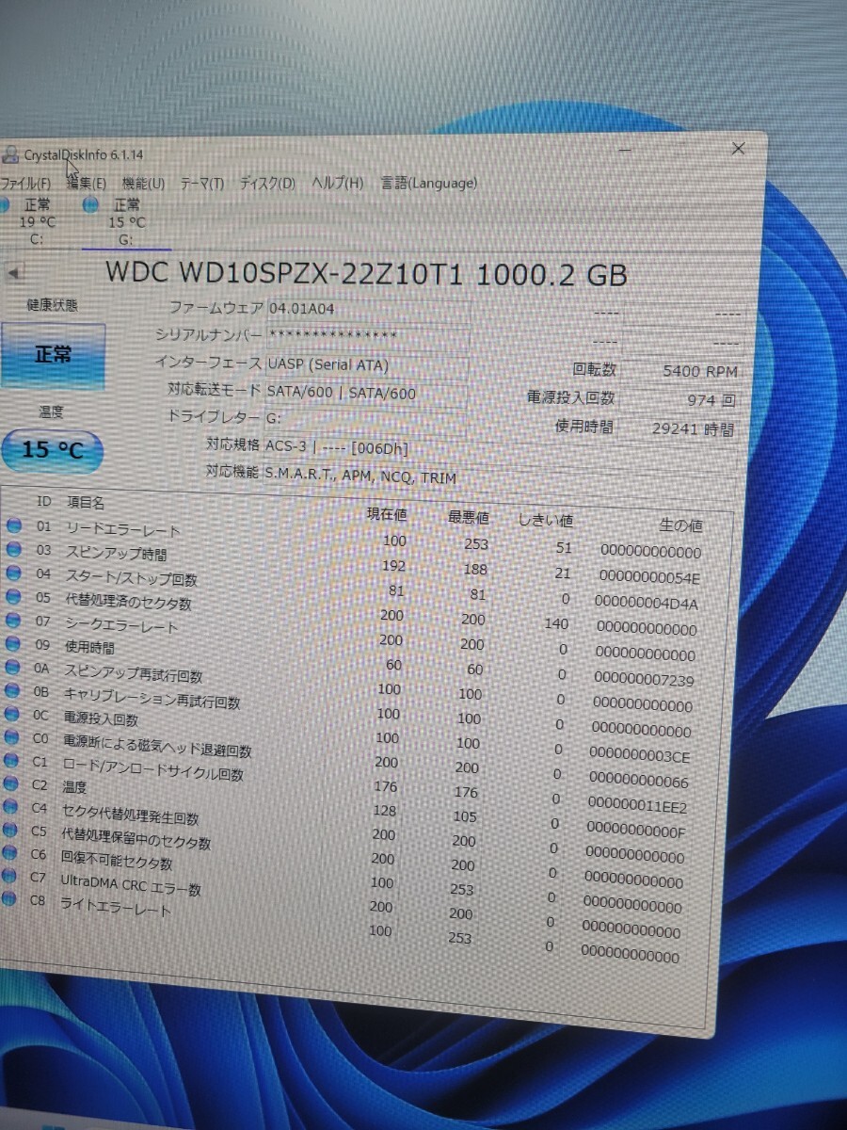Click status orb for C8 ライトエラーレート

8,899
